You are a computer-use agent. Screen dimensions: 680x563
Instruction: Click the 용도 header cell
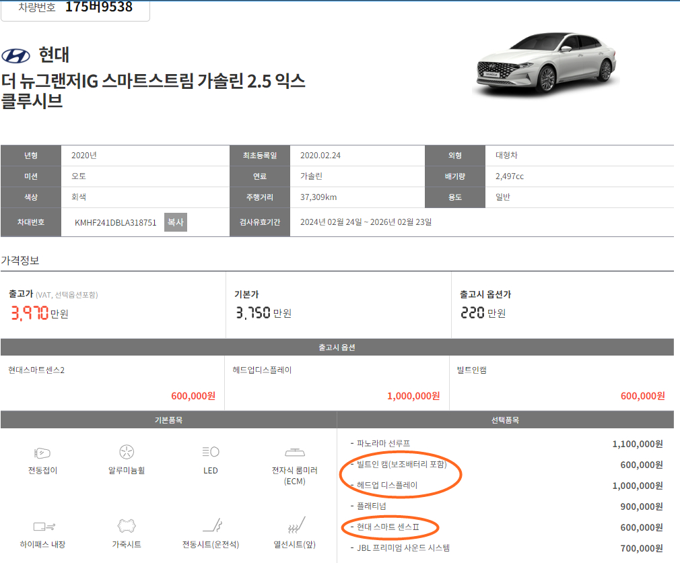pos(455,197)
